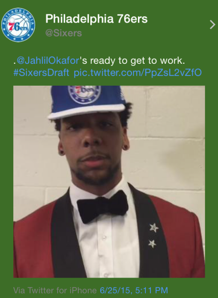Open the Philadelphia 76ers account name
Screen dimensions: 218x298
pyautogui.click(x=96, y=19)
